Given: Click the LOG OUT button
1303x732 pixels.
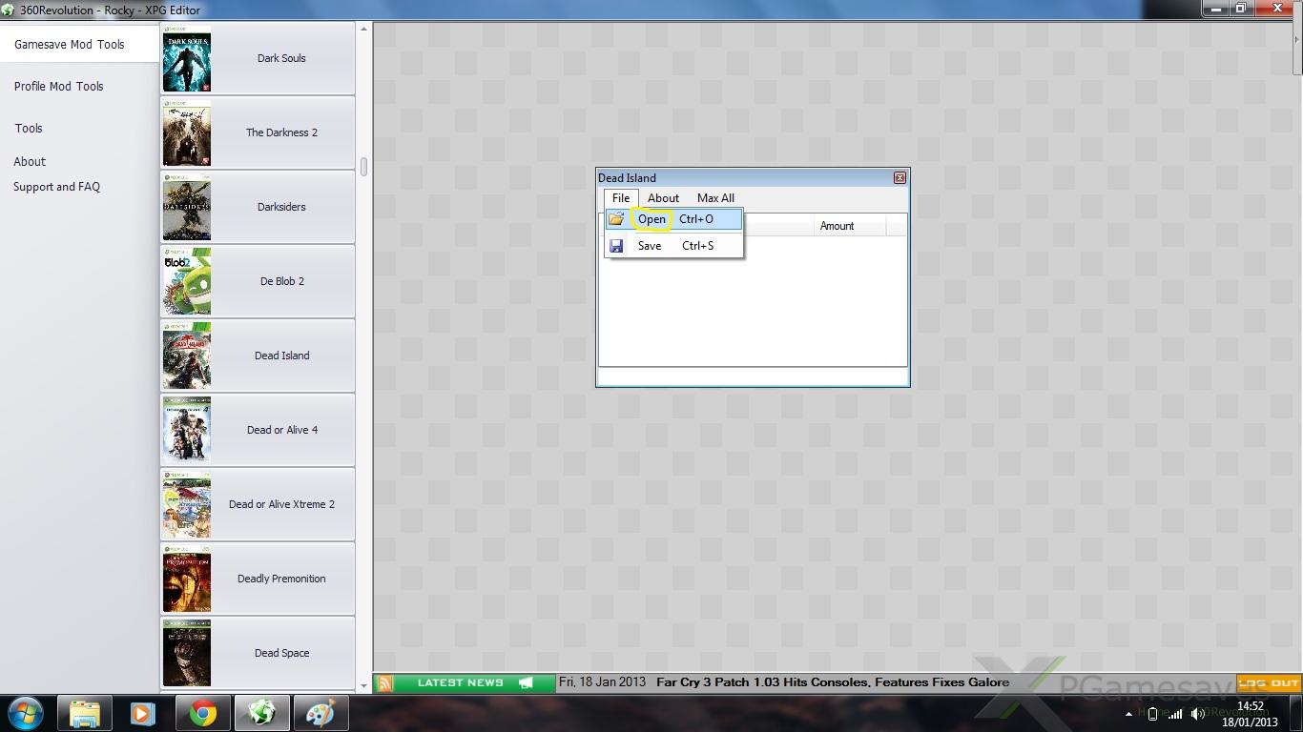Looking at the screenshot, I should 1269,683.
